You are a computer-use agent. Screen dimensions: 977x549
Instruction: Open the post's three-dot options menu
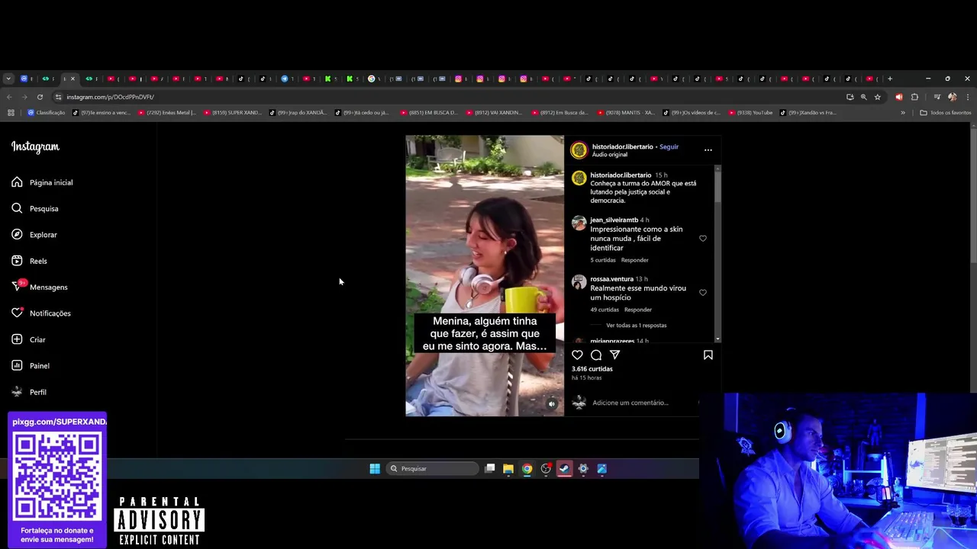coord(708,149)
